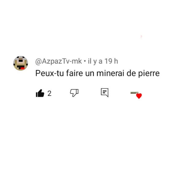
Task: Click the tiny creator avatar above heart
Action: (x=134, y=93)
